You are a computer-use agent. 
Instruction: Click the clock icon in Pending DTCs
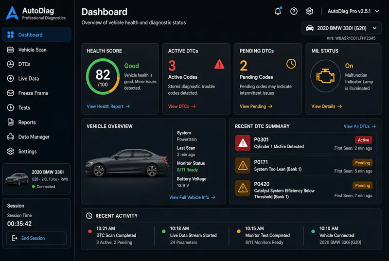291,64
